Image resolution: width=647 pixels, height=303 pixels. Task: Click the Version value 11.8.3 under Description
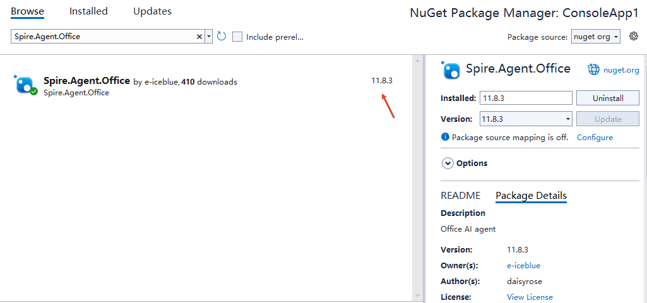[518, 250]
